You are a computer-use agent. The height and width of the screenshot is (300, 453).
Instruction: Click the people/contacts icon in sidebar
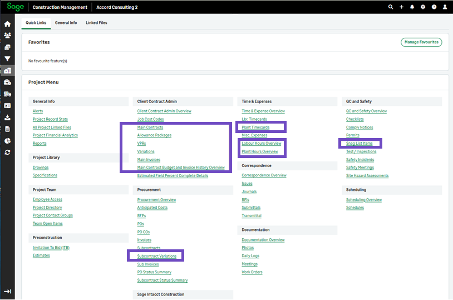7,36
